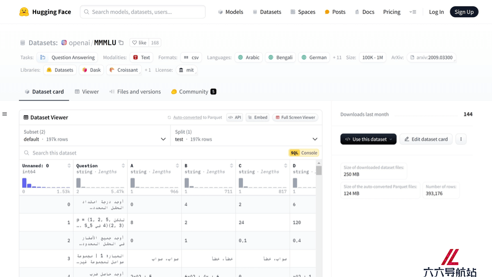This screenshot has height=277, width=492.
Task: Go to Spaces in the top navigation
Action: pos(303,12)
